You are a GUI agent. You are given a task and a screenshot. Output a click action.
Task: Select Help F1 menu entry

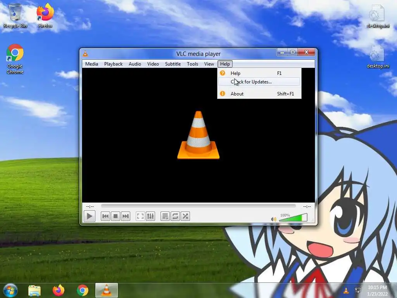(x=259, y=73)
